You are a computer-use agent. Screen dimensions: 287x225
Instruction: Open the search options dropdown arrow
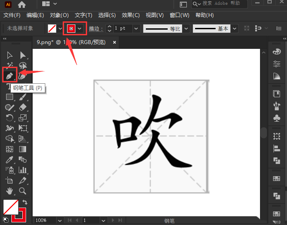pyautogui.click(x=199, y=4)
